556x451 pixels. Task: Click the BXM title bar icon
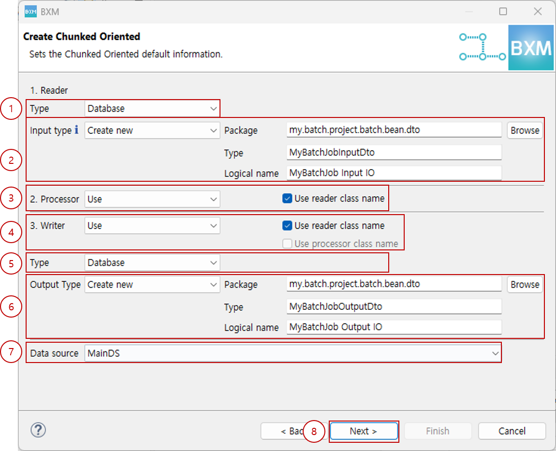30,12
